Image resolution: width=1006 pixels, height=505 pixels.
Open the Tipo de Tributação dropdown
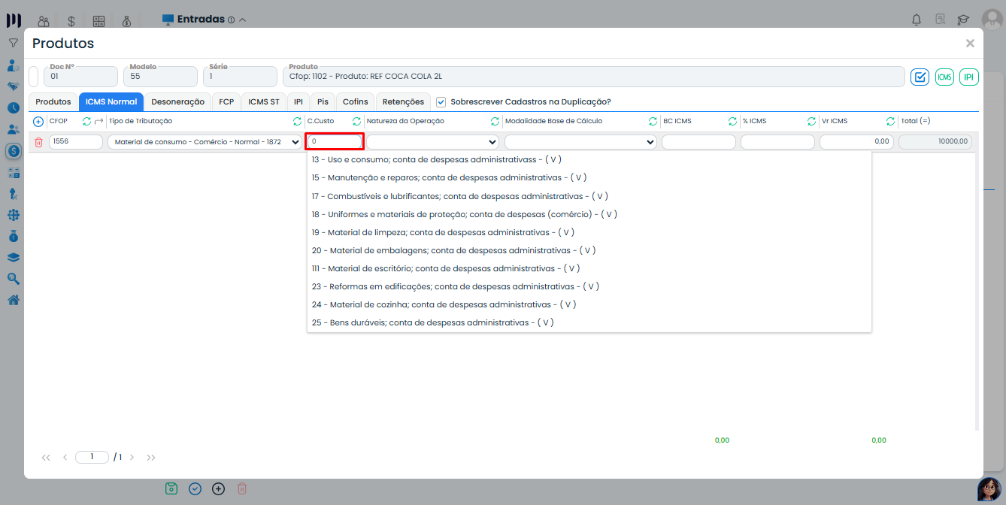[x=205, y=142]
